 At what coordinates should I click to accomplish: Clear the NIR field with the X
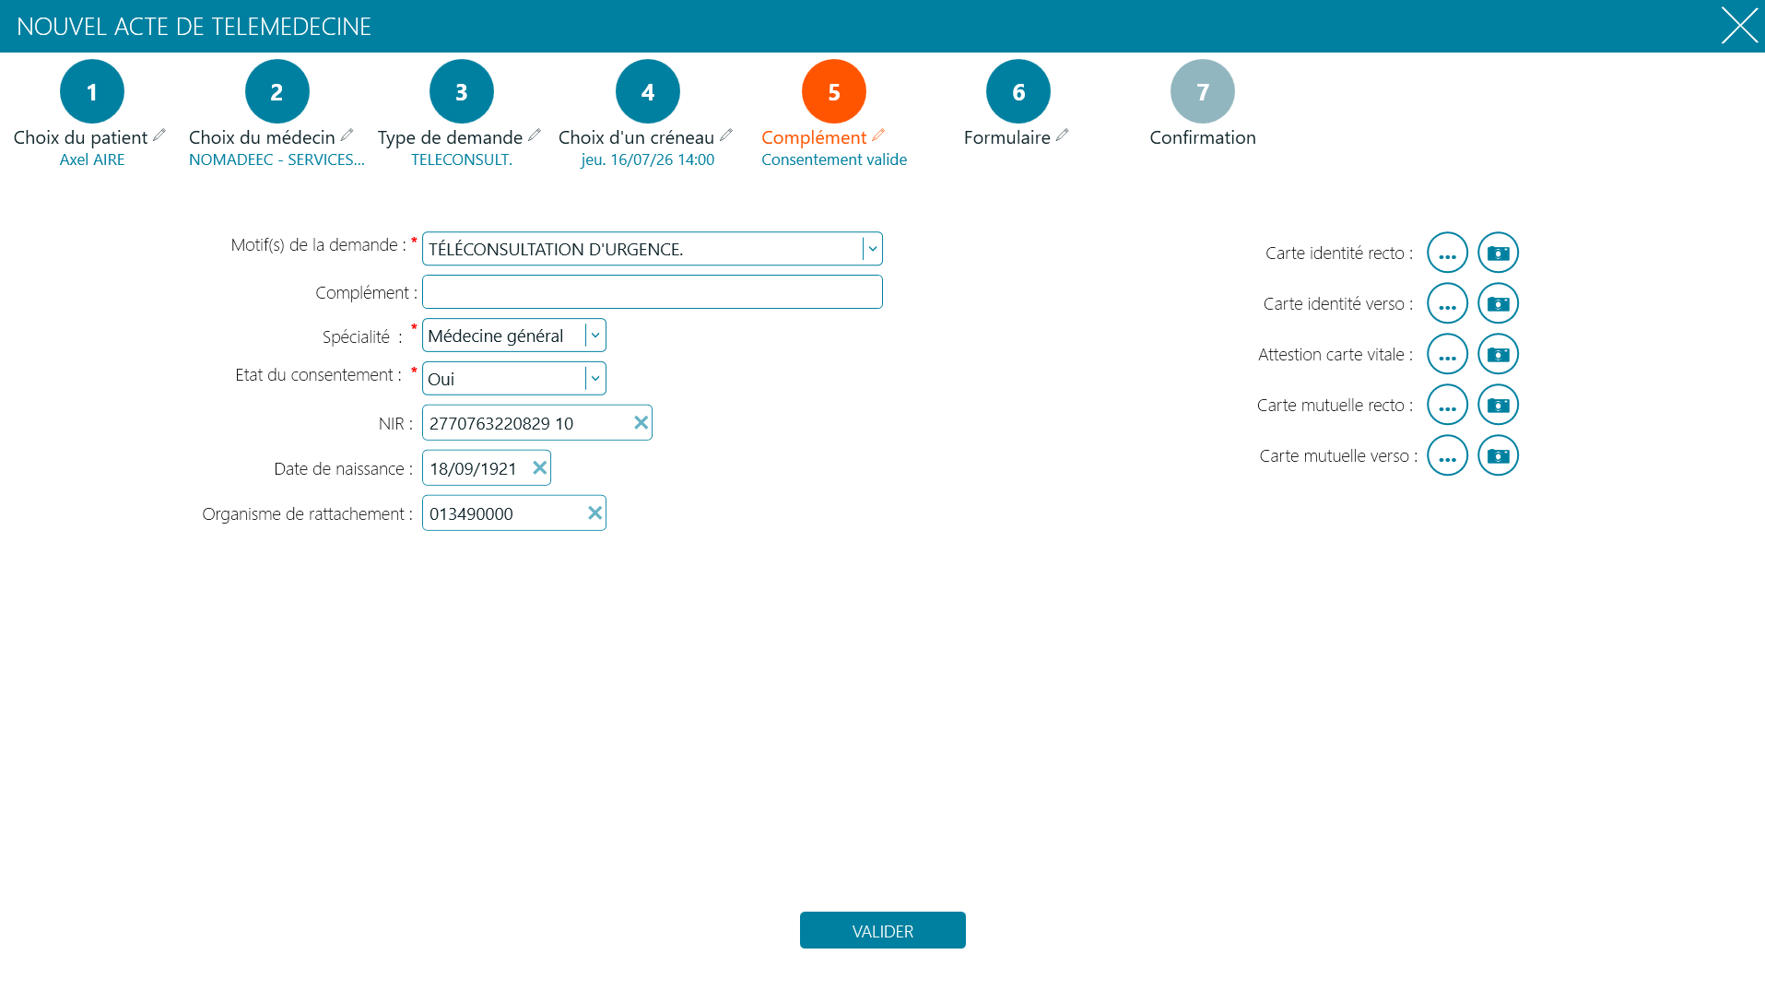click(641, 422)
